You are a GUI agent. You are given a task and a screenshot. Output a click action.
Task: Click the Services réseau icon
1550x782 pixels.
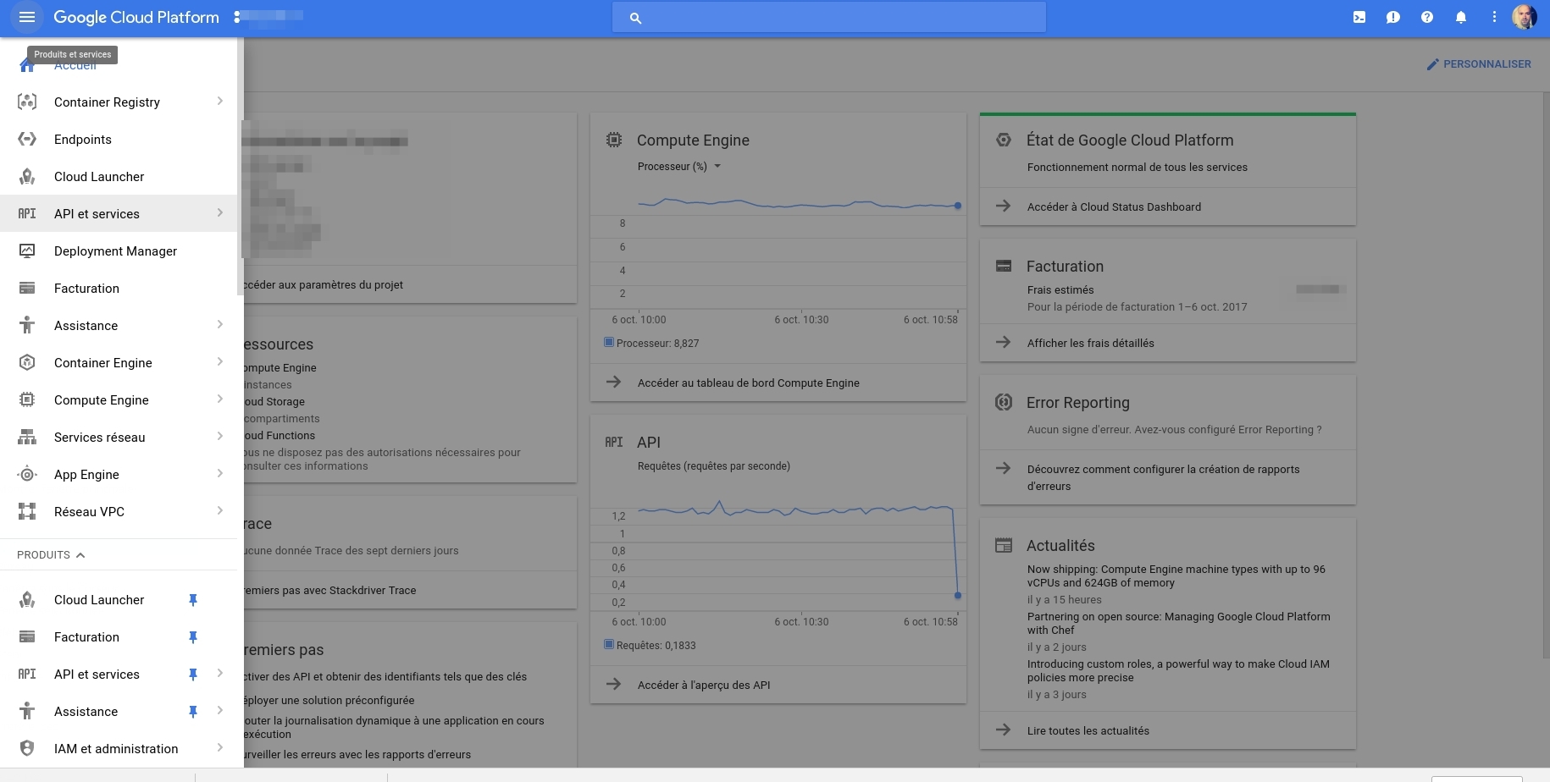(27, 437)
